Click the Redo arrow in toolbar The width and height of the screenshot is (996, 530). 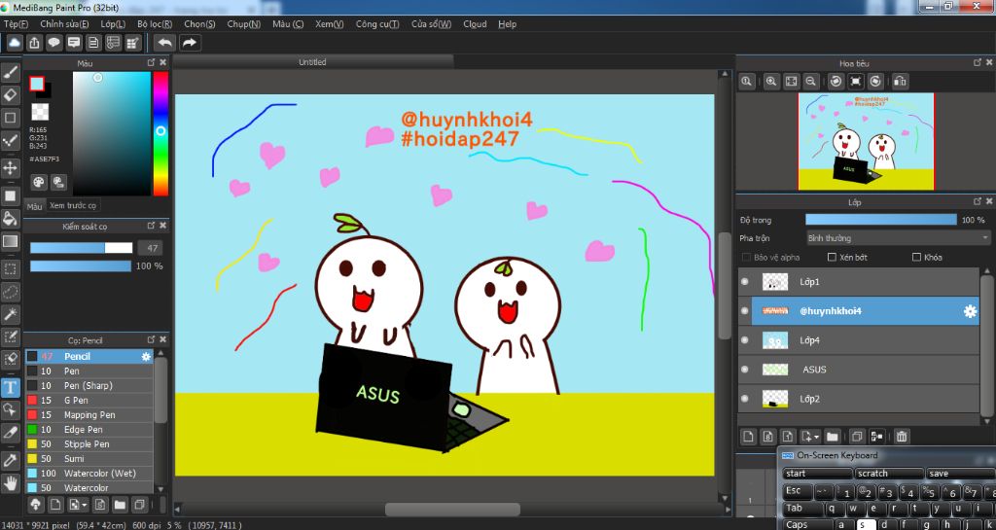pos(190,43)
